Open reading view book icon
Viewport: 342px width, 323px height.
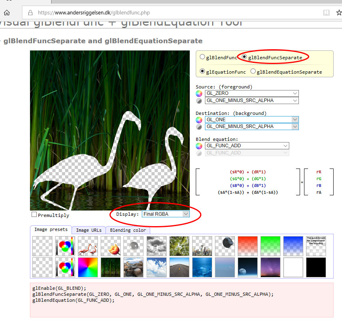[x=326, y=13]
